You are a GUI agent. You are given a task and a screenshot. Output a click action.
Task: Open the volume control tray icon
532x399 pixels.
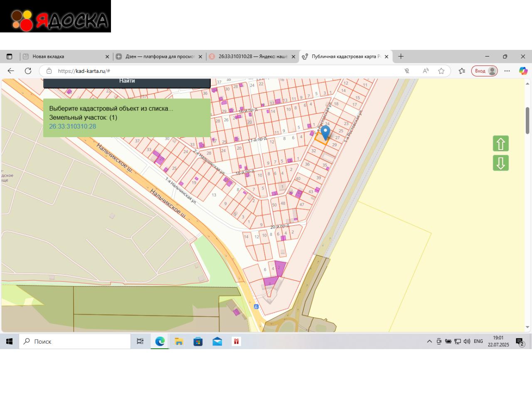tap(467, 341)
